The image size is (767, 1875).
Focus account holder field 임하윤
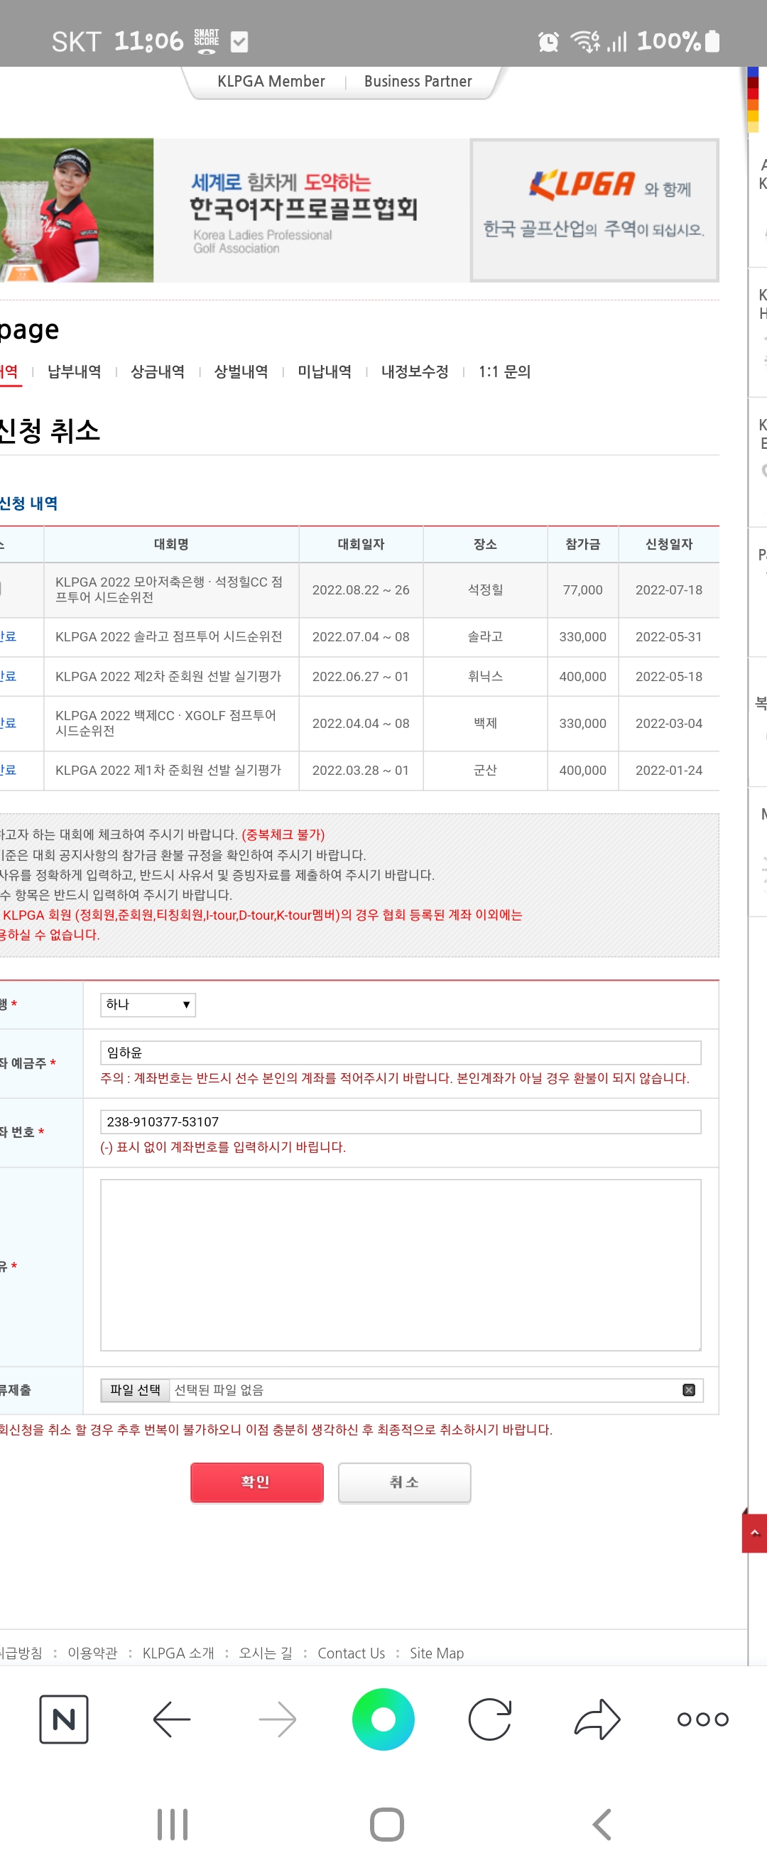click(401, 1052)
